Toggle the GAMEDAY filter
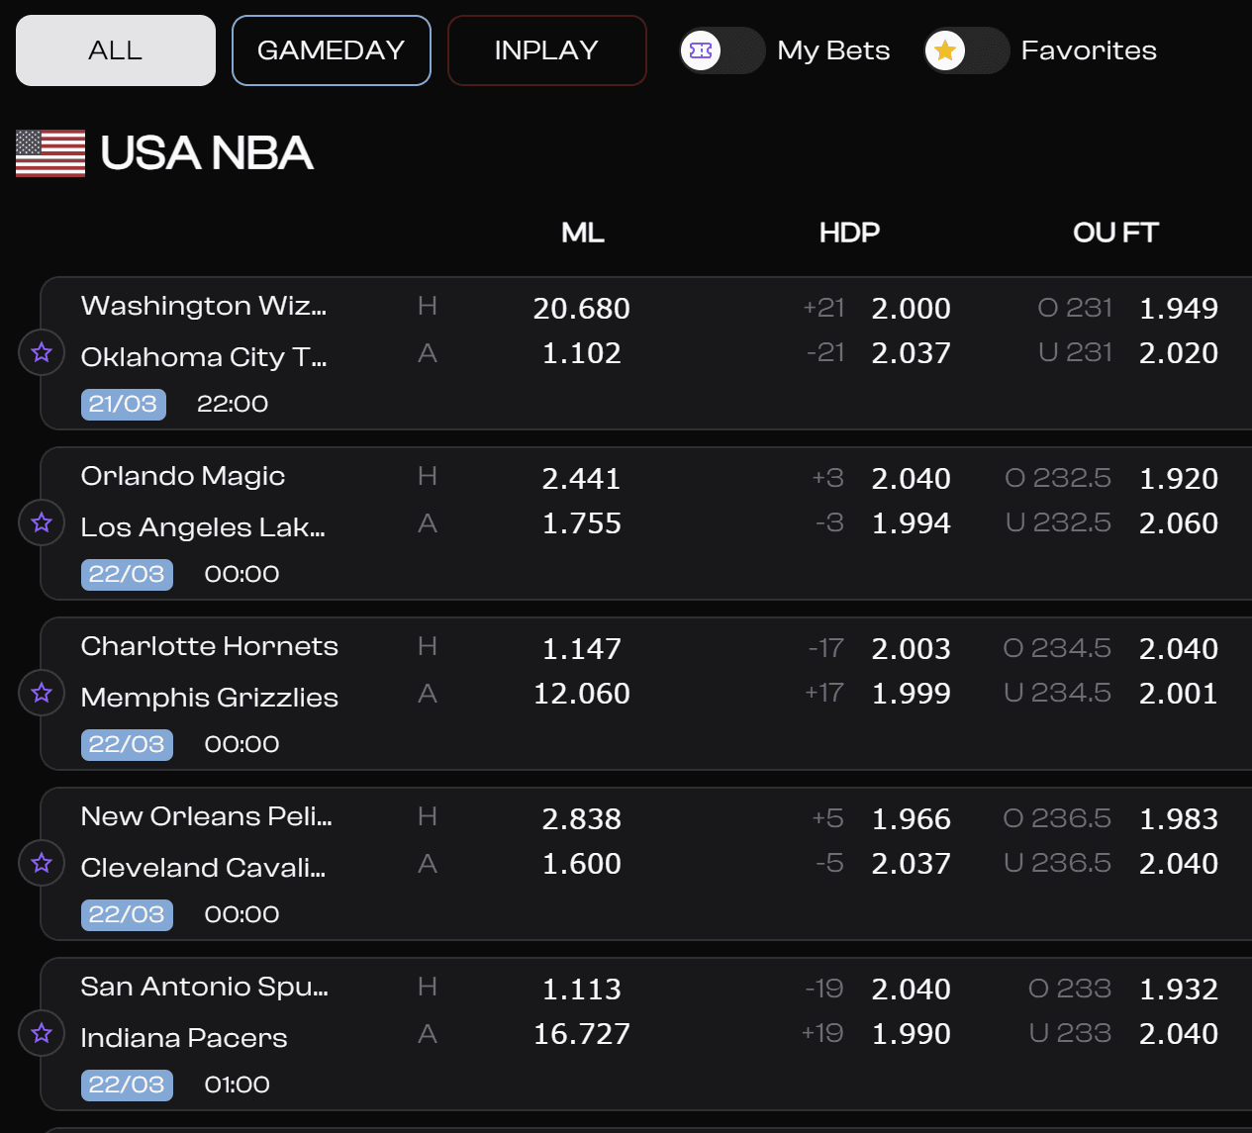Screen dimensions: 1252x1133 (x=331, y=50)
